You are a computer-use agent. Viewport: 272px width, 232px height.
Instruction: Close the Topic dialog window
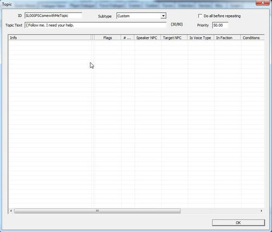263,3
